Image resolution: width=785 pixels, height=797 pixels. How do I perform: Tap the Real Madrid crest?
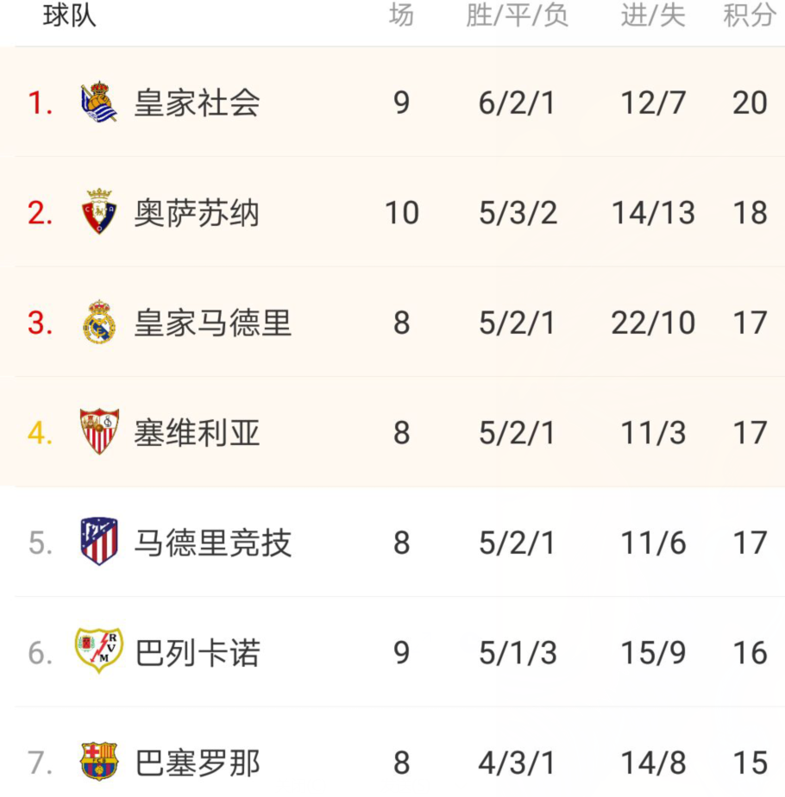pos(99,323)
